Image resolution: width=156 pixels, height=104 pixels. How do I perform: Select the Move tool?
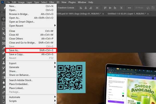point(4,19)
